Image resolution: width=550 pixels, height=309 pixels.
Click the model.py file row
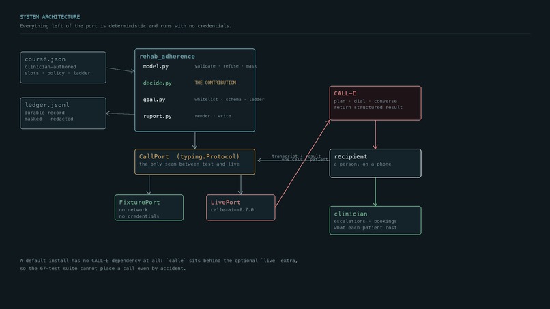click(x=156, y=66)
